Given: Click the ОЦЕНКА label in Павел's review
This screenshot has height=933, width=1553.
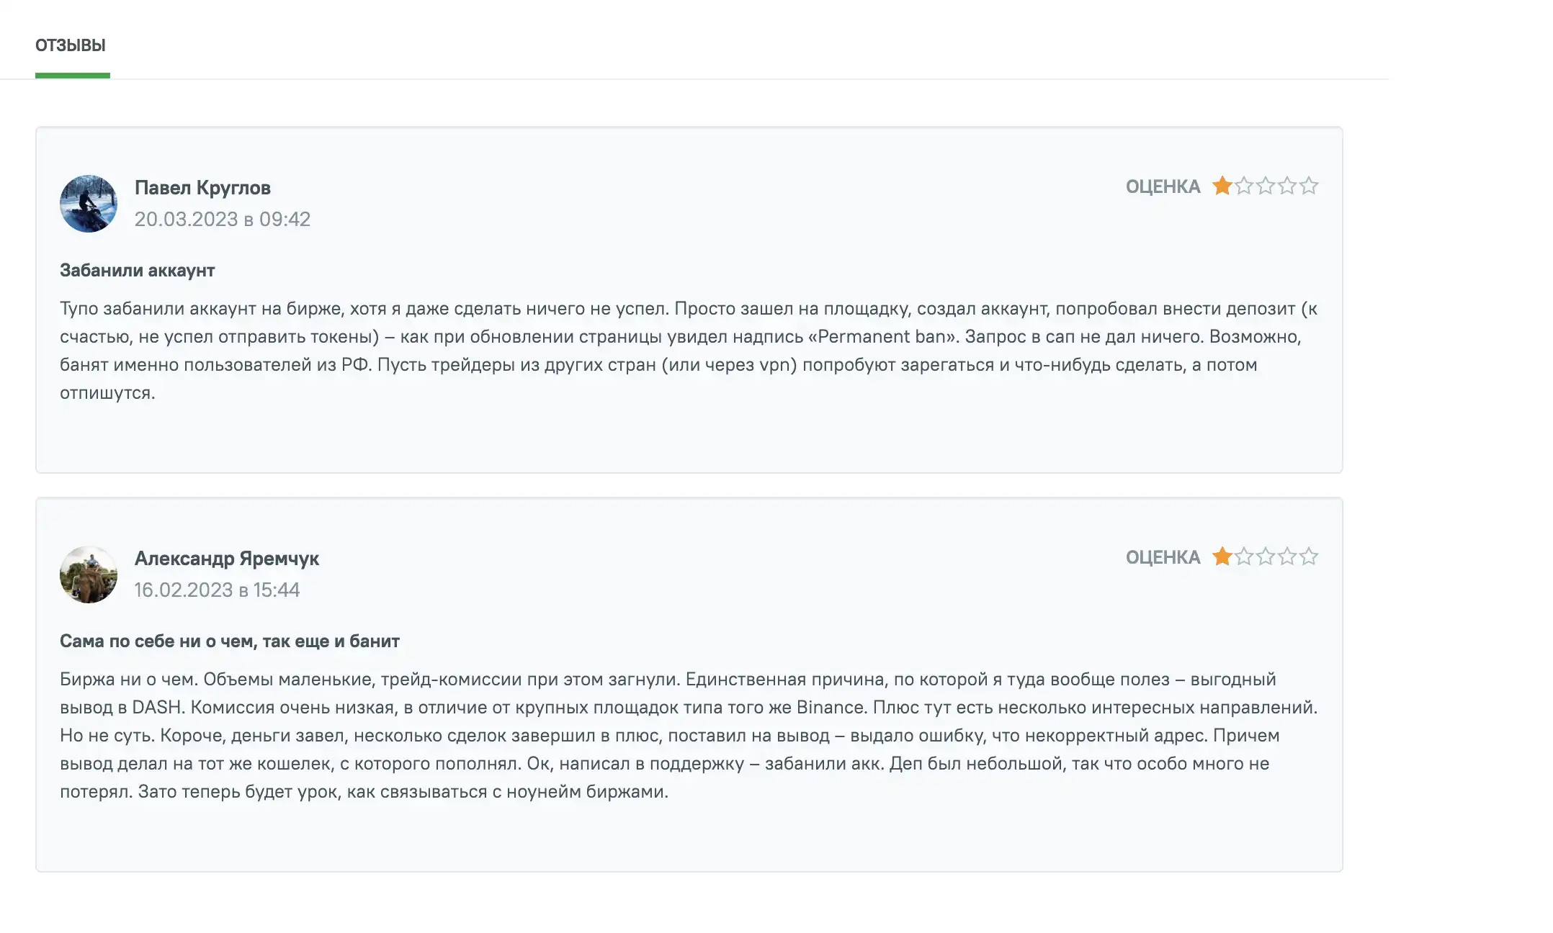Looking at the screenshot, I should 1163,186.
